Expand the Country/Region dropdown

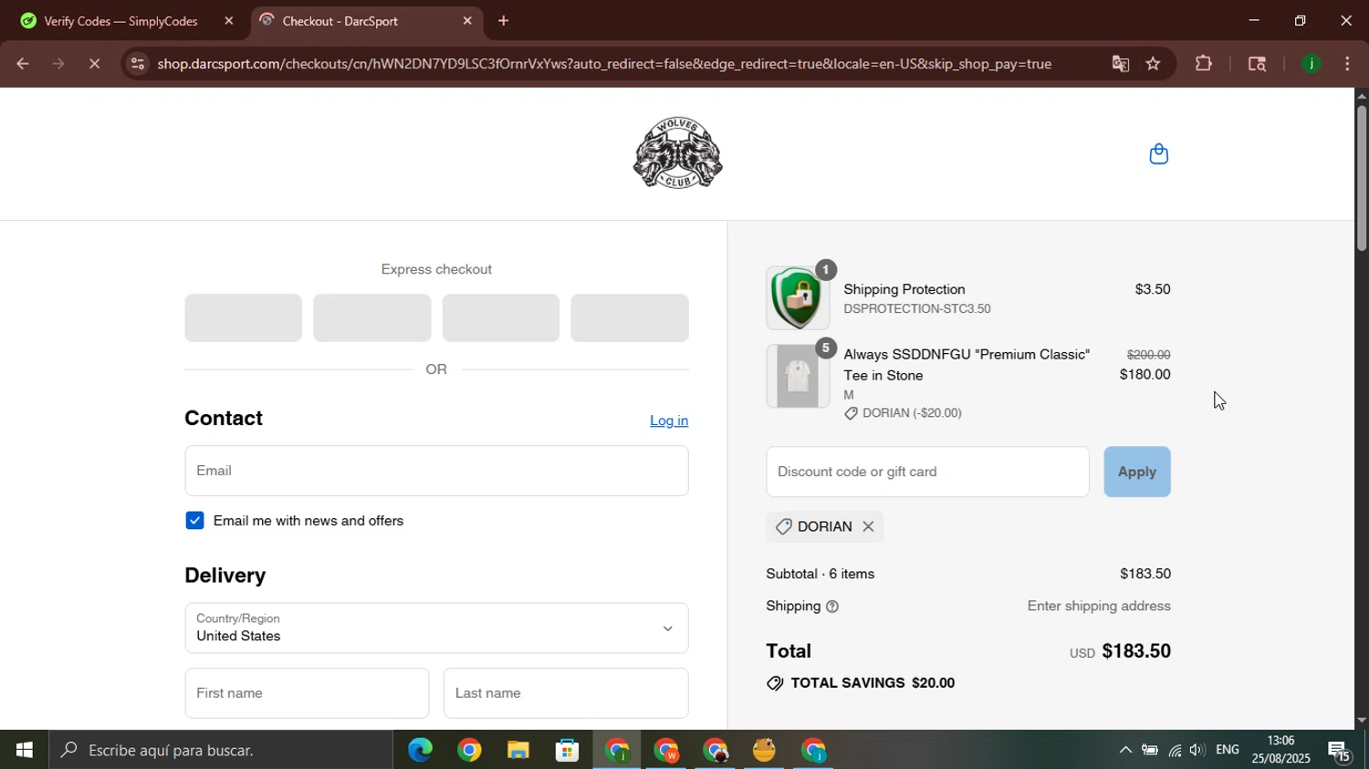click(x=436, y=628)
